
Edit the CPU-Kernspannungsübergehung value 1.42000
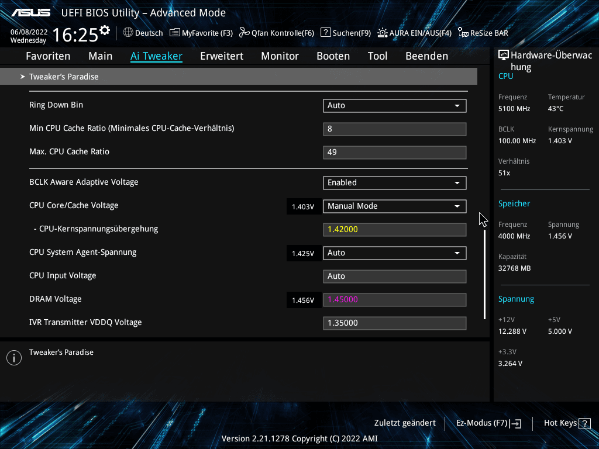tap(395, 229)
